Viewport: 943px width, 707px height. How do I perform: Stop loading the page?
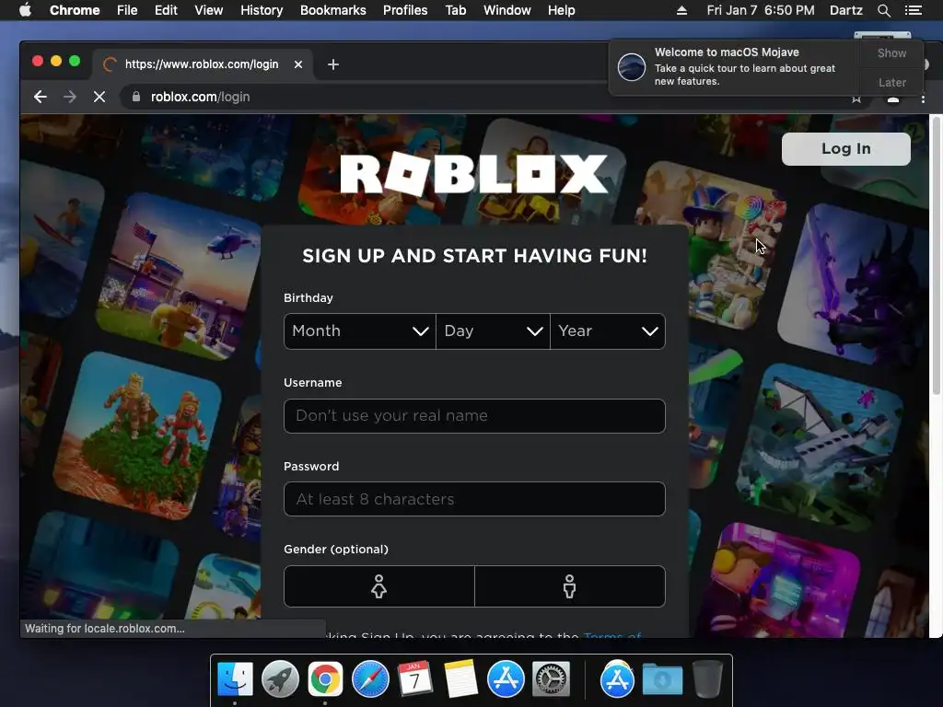pos(99,97)
